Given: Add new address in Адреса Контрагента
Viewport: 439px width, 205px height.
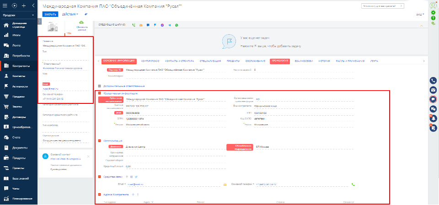Looking at the screenshot, I should click(133, 195).
